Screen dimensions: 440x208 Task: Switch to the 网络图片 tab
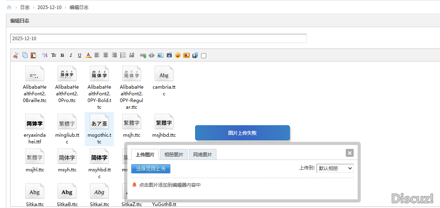(x=203, y=155)
